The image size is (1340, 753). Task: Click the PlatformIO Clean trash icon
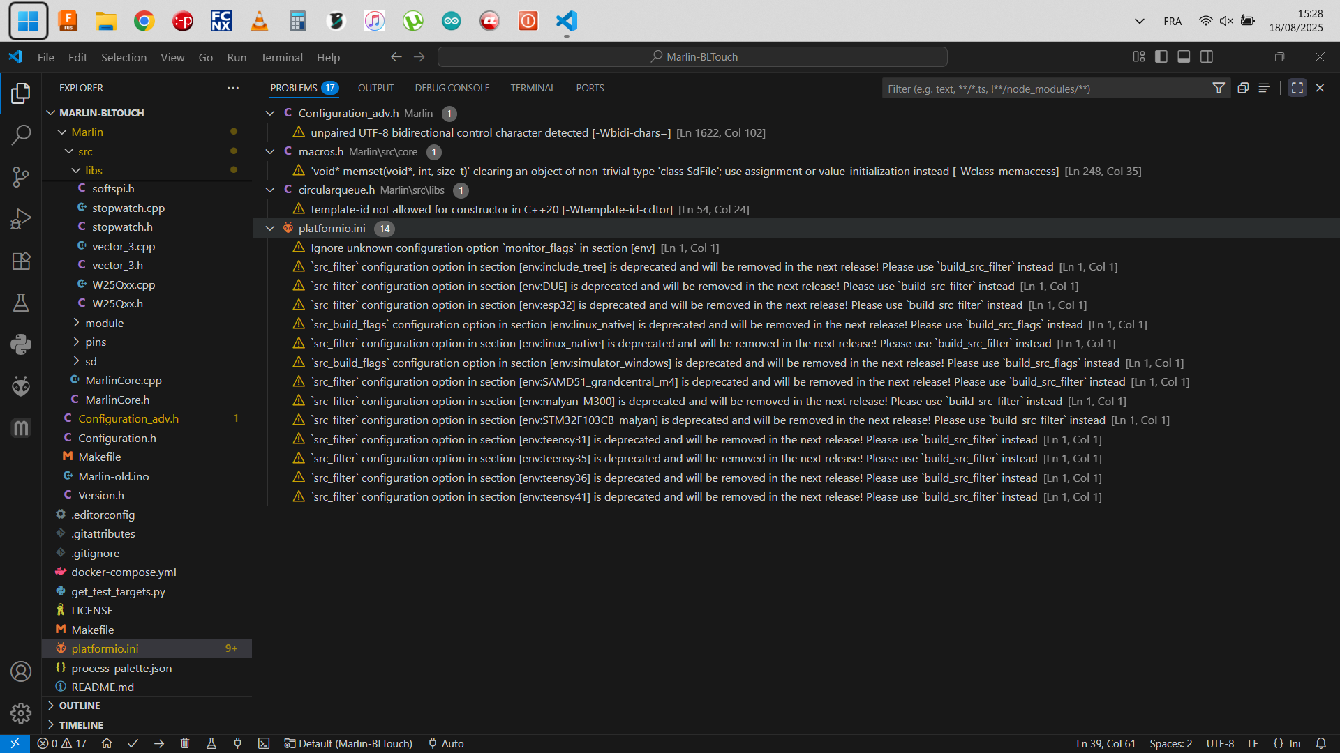tap(185, 743)
